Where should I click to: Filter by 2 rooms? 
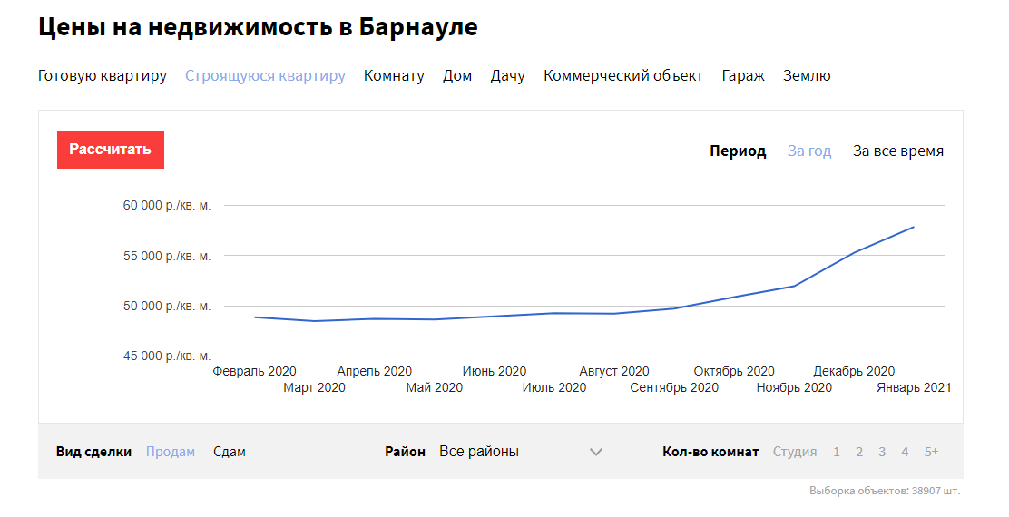[859, 452]
